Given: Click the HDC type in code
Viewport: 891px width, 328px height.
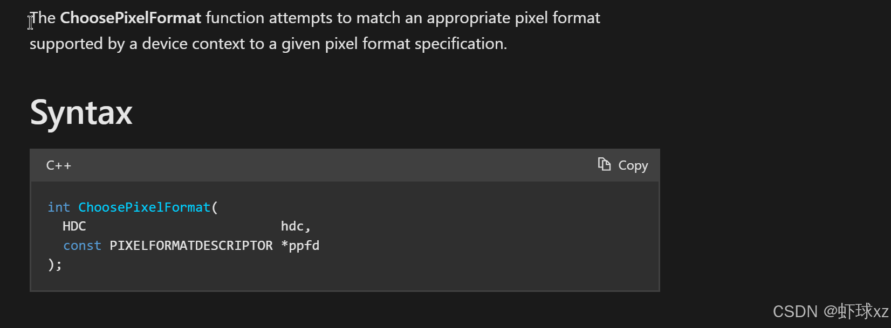Looking at the screenshot, I should click(74, 226).
